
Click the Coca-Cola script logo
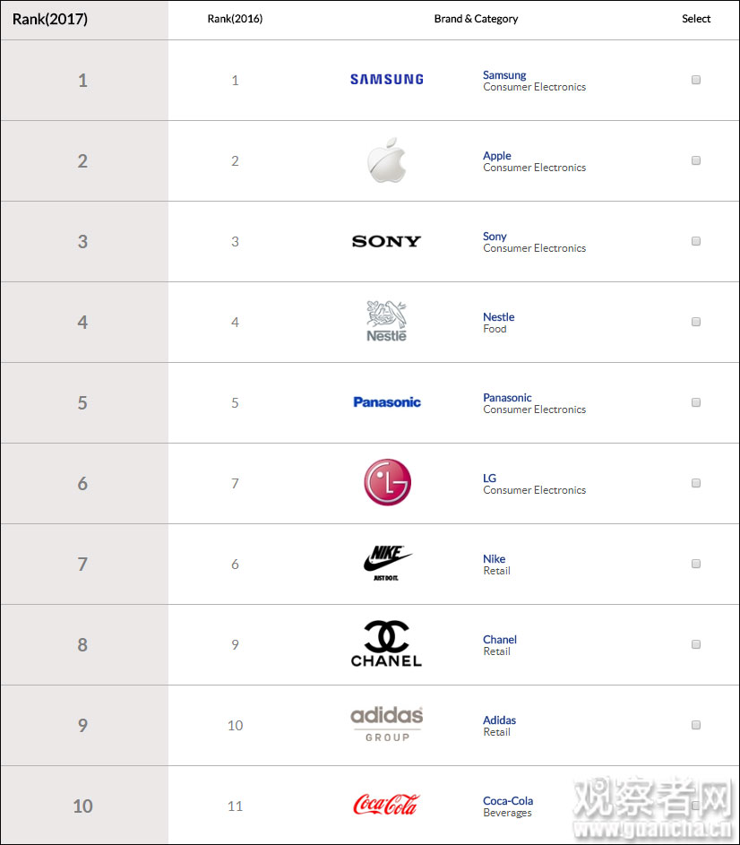pyautogui.click(x=386, y=805)
